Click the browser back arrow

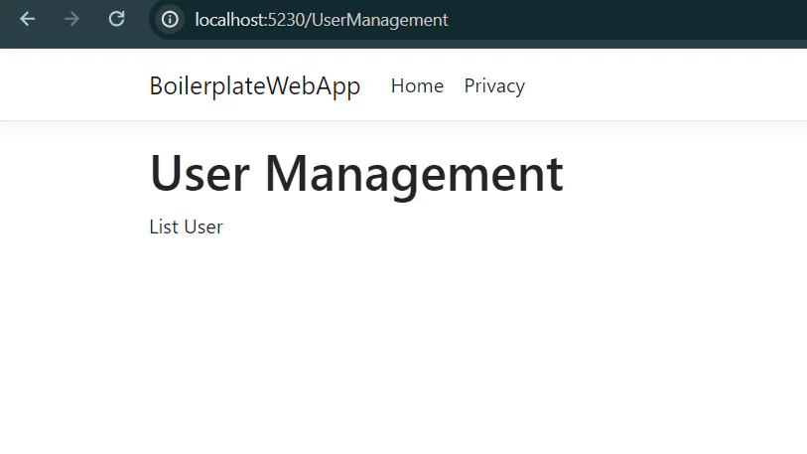(27, 19)
